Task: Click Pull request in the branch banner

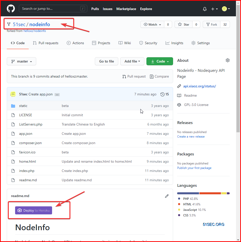Action: coord(134,76)
